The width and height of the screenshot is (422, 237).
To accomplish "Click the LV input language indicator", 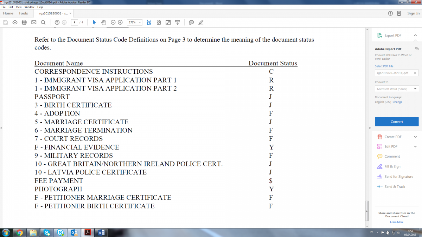I will pyautogui.click(x=371, y=232).
